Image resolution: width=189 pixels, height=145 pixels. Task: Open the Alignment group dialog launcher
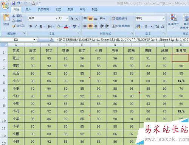click(132, 33)
